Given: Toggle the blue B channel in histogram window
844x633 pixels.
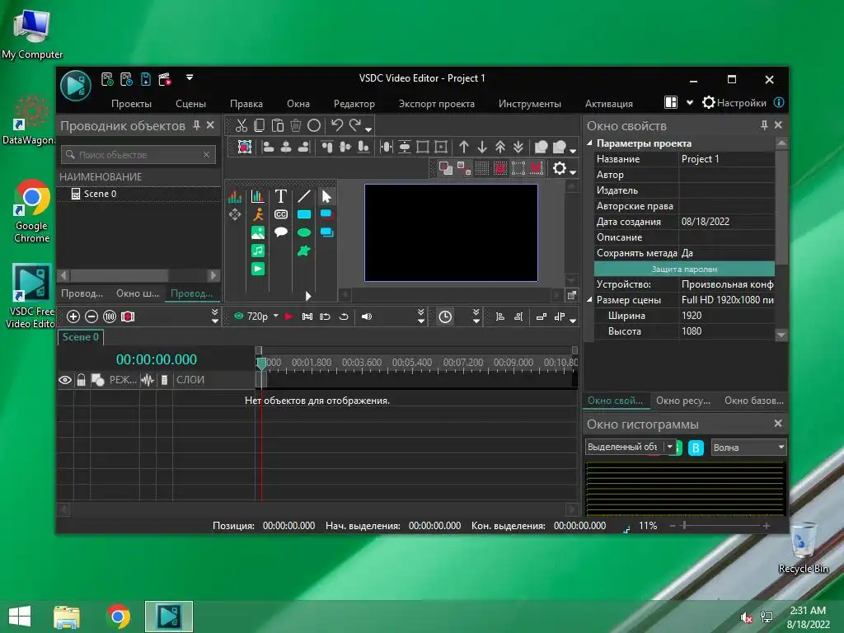Looking at the screenshot, I should (696, 448).
